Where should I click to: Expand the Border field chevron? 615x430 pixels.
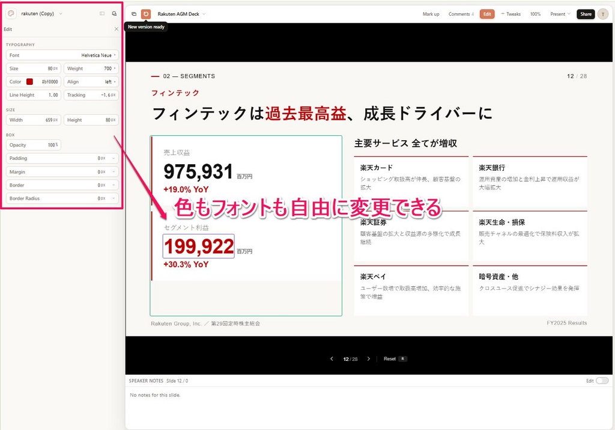(x=114, y=185)
